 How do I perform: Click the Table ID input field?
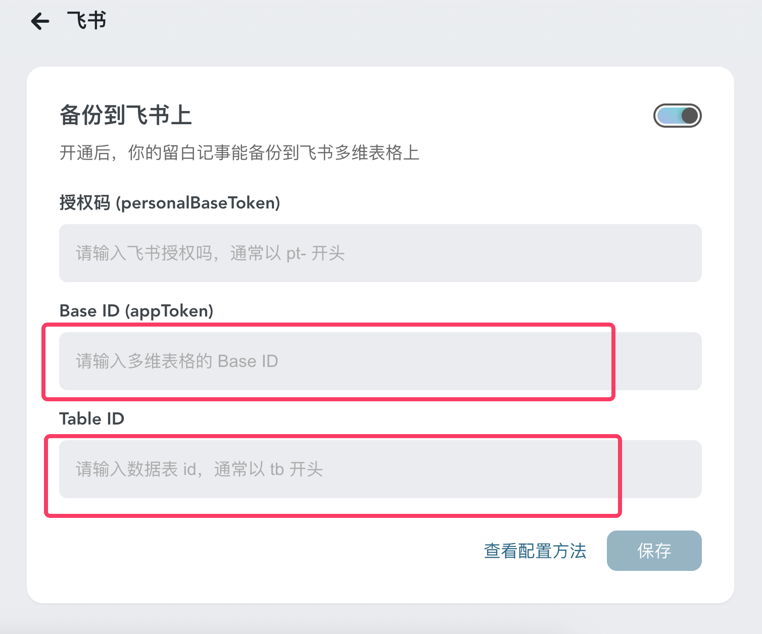tap(380, 469)
